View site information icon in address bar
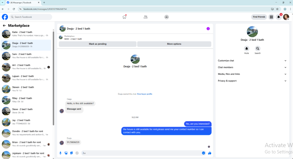Viewport: 293px width, 159px height. click(x=21, y=9)
